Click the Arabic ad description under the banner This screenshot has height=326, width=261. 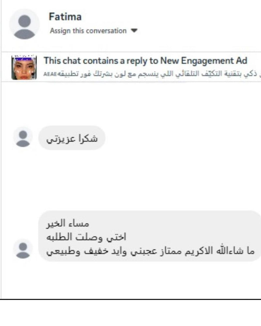pos(152,74)
